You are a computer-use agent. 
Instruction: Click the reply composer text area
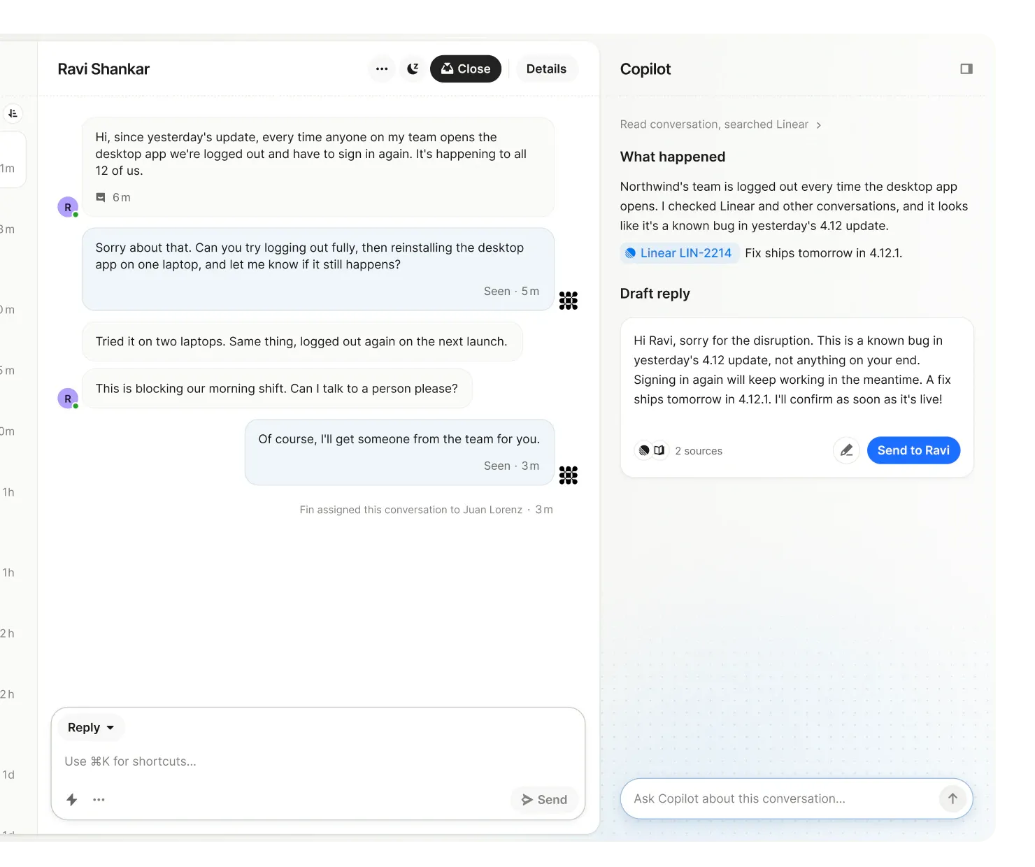[318, 761]
